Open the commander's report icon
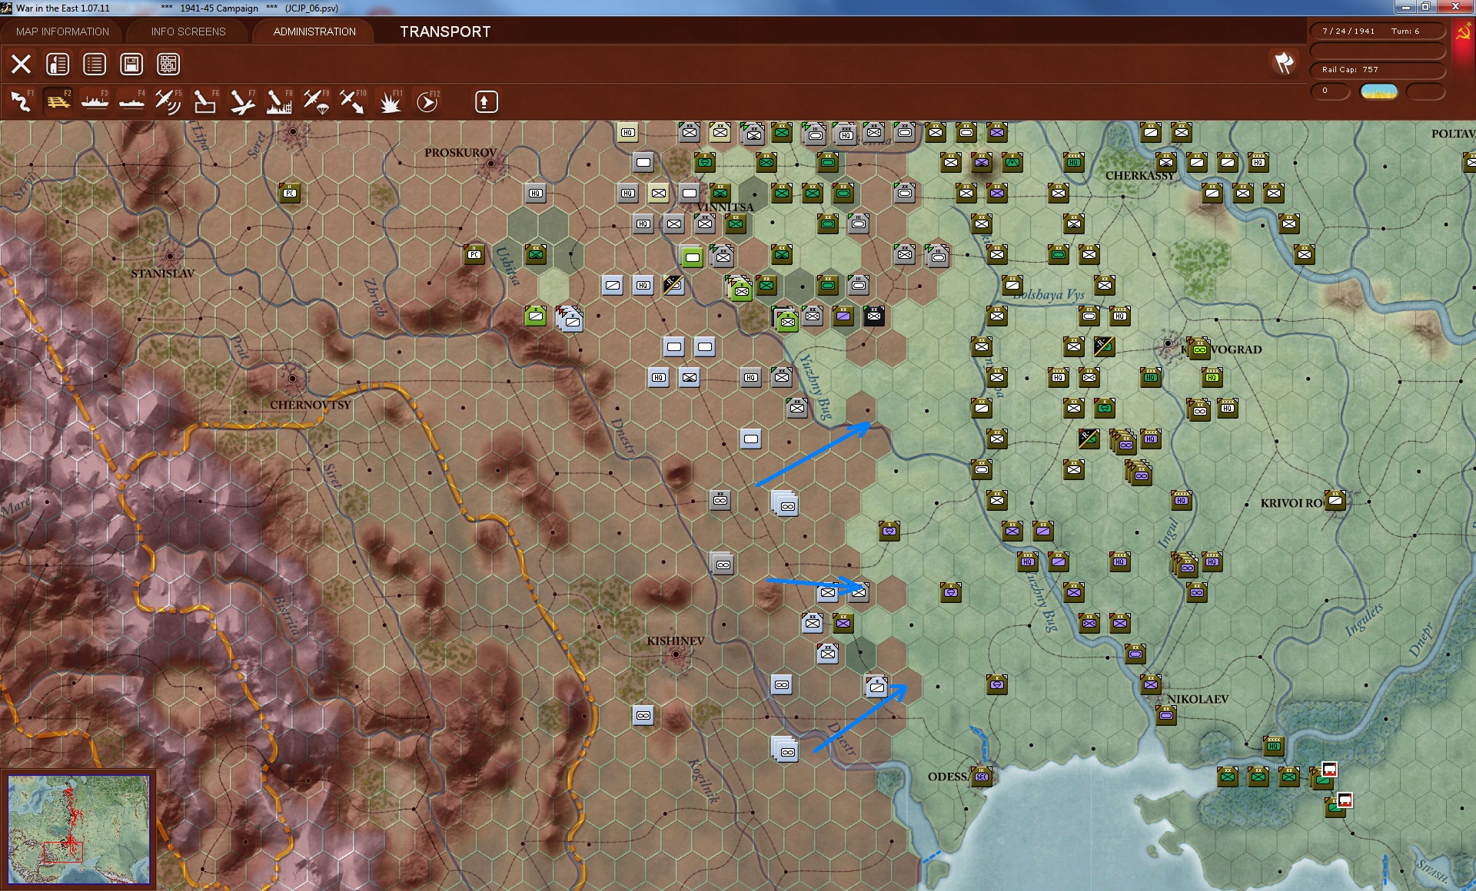 (58, 64)
